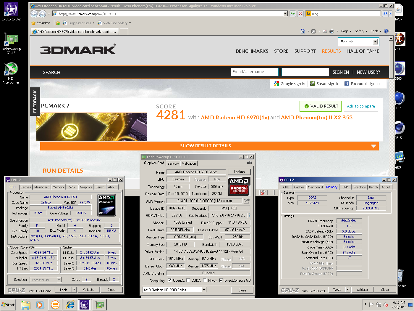The width and height of the screenshot is (414, 311).
Task: Click the Lookup button in GPU-Z
Action: pyautogui.click(x=239, y=172)
